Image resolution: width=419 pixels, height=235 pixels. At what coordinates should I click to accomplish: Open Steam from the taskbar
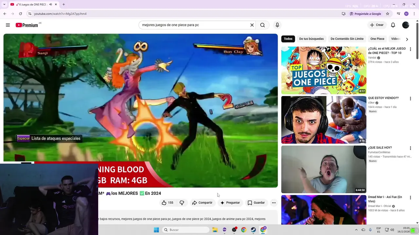(x=253, y=230)
